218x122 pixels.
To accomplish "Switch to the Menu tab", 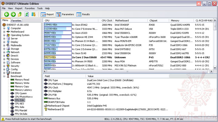I will coord(5,20).
